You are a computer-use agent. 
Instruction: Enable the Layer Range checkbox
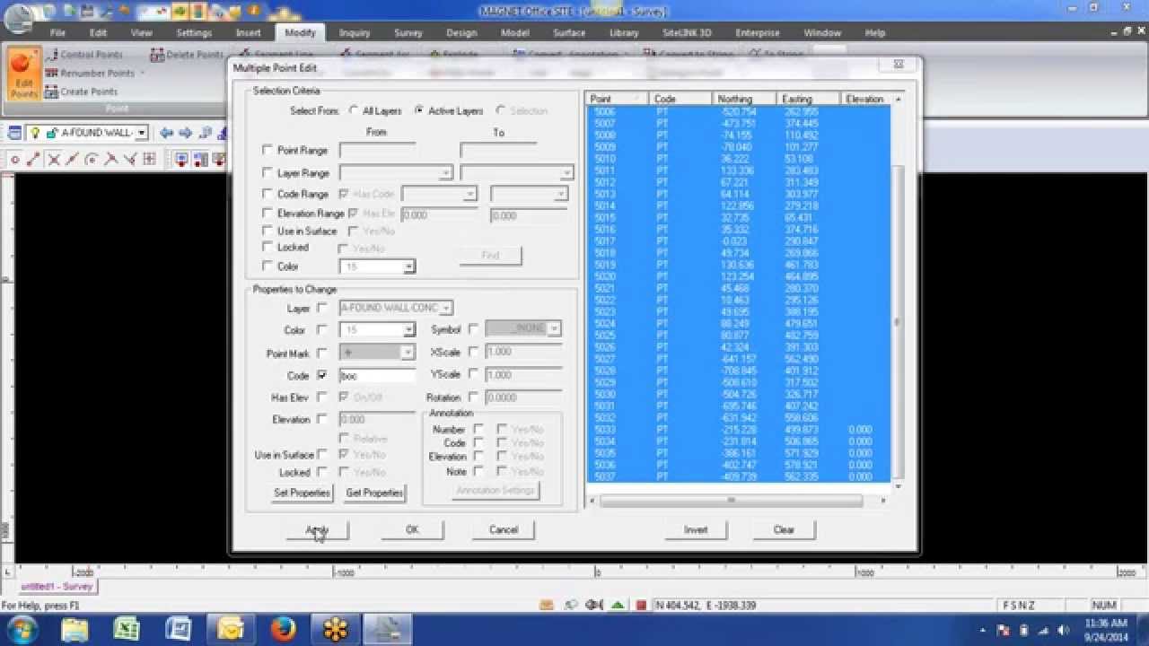tap(268, 172)
